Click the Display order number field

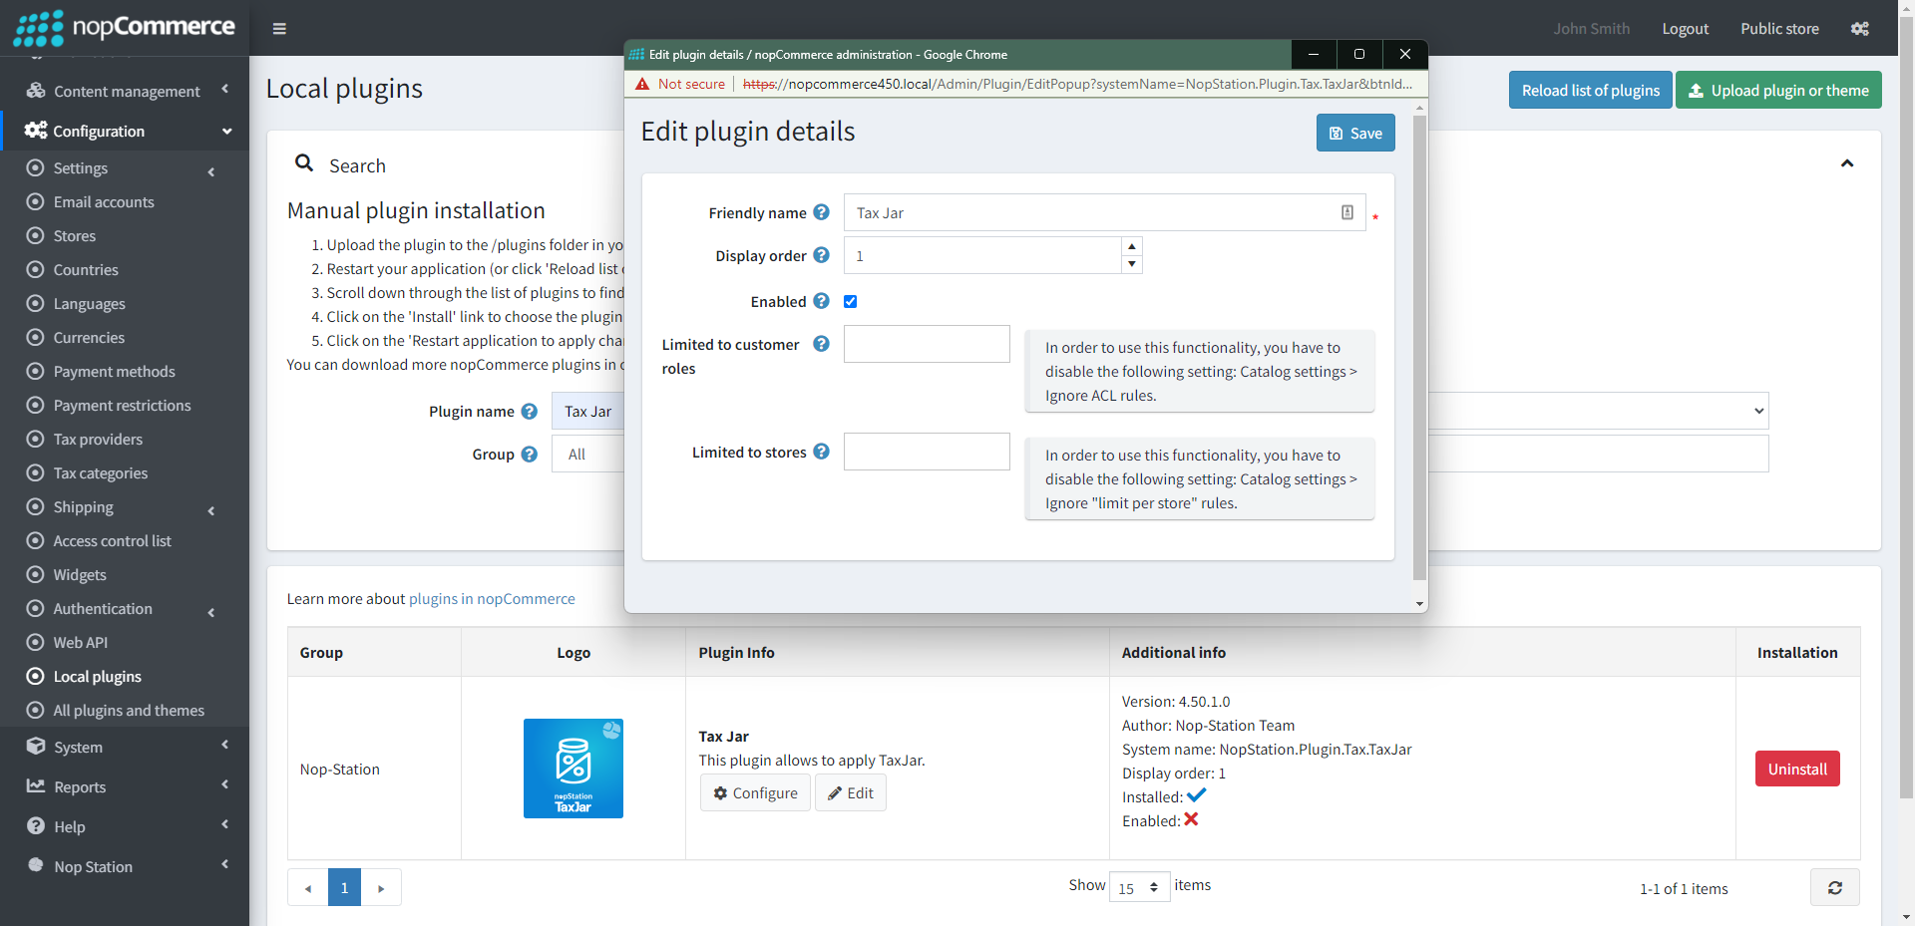pyautogui.click(x=982, y=255)
